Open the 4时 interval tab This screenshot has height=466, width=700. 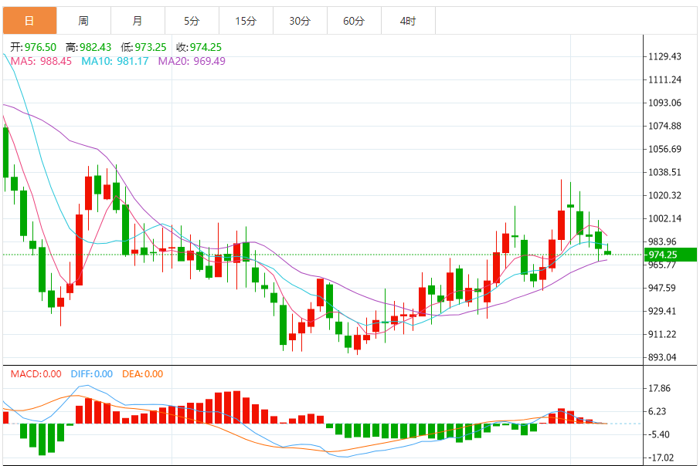pyautogui.click(x=408, y=21)
